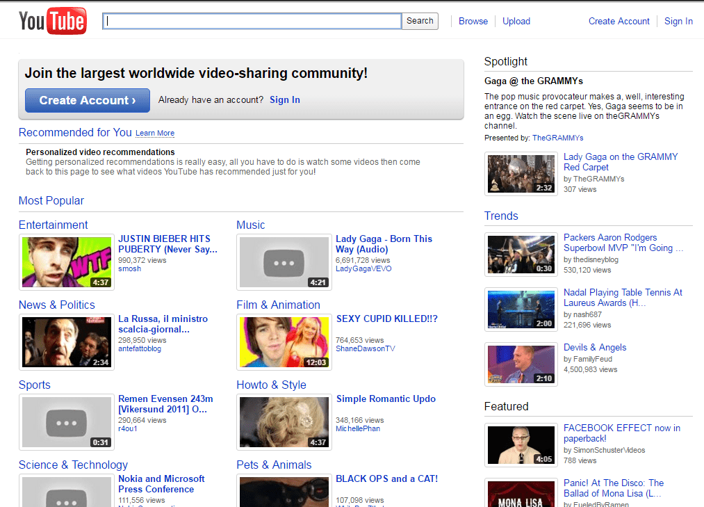Open the La Russa video thumbnail
Screen dimensions: 704x507
(x=67, y=342)
